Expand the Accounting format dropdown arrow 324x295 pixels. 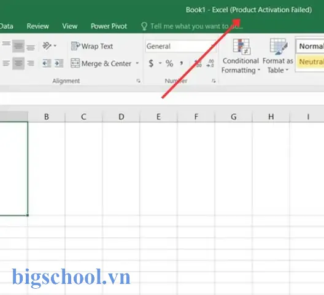[x=160, y=63]
